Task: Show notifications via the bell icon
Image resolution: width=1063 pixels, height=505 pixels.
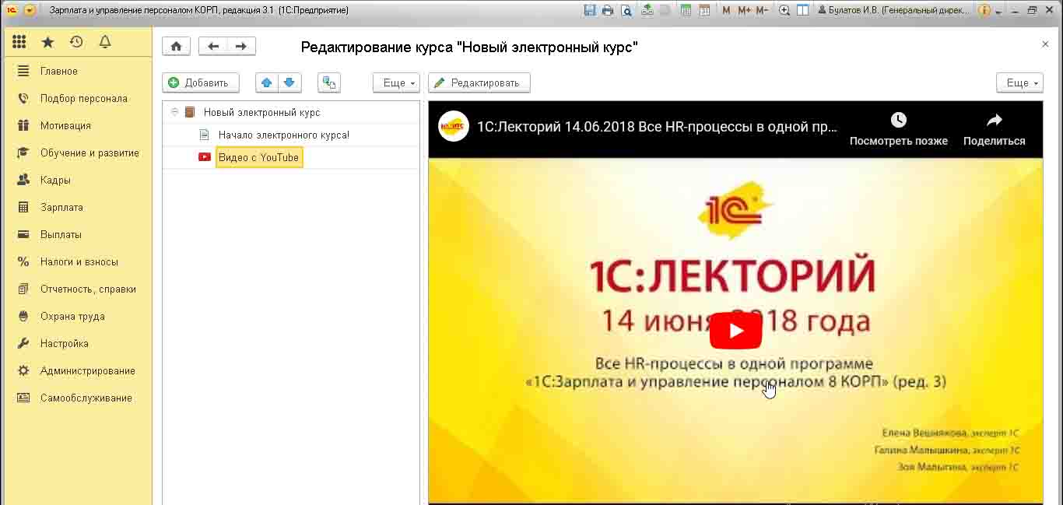Action: 105,42
